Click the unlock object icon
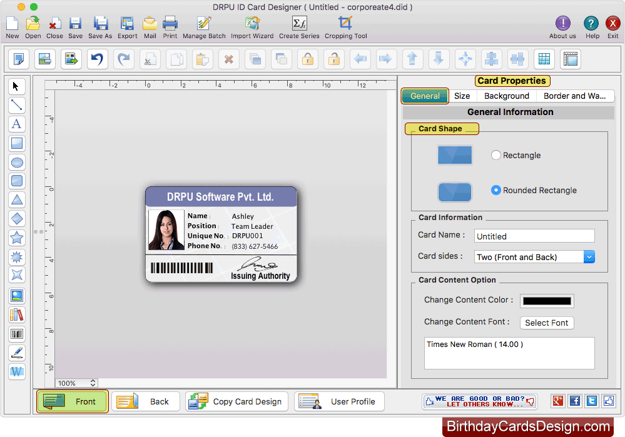This screenshot has width=625, height=437. pos(334,59)
